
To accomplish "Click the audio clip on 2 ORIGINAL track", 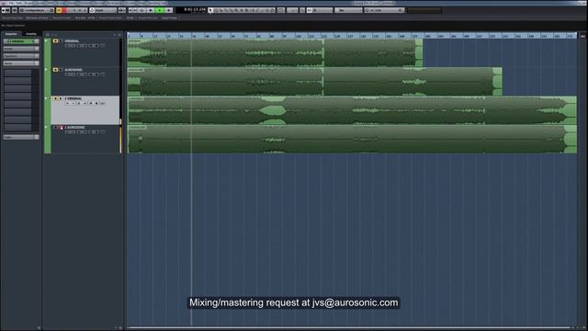I will (x=352, y=110).
